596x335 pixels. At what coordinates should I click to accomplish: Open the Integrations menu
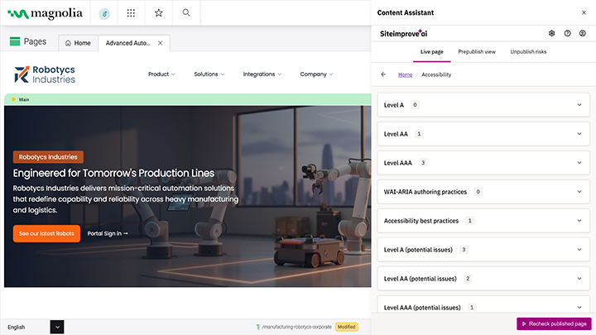click(262, 74)
